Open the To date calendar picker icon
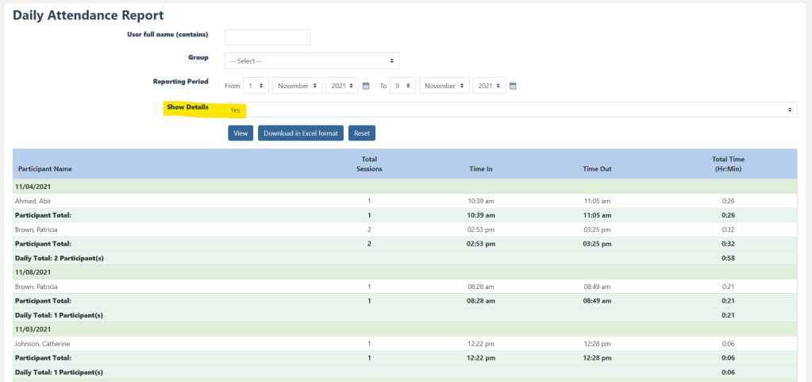The image size is (812, 382). click(513, 86)
